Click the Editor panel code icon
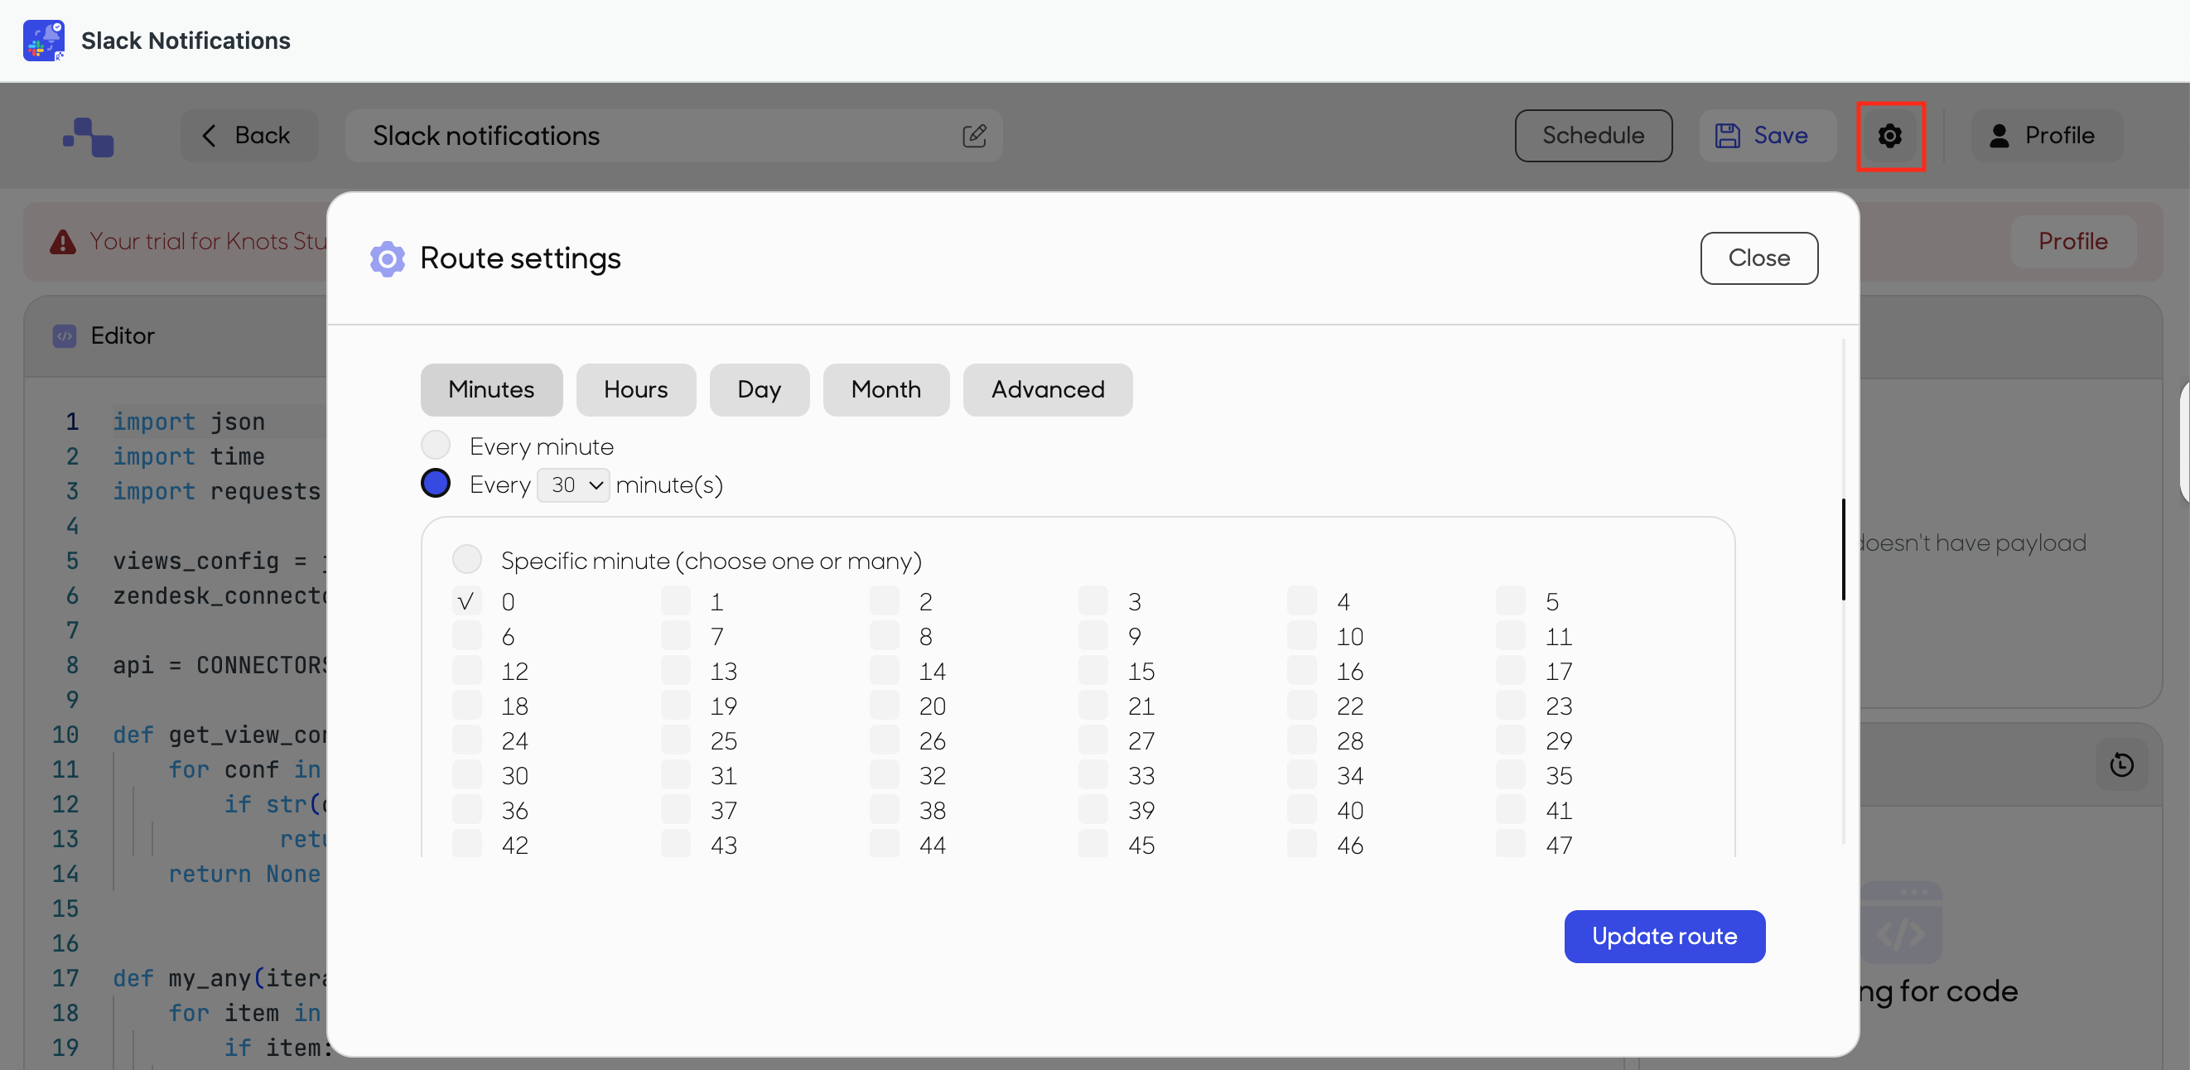The height and width of the screenshot is (1070, 2190). pos(65,335)
